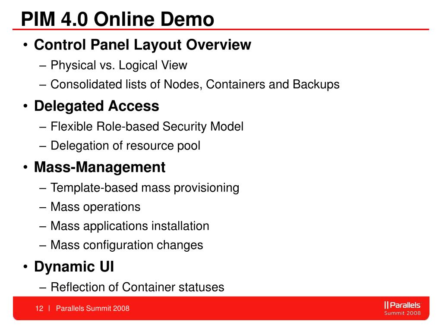442x331 pixels.
Task: Select the 'Dynamic UI' heading
Action: (x=74, y=266)
